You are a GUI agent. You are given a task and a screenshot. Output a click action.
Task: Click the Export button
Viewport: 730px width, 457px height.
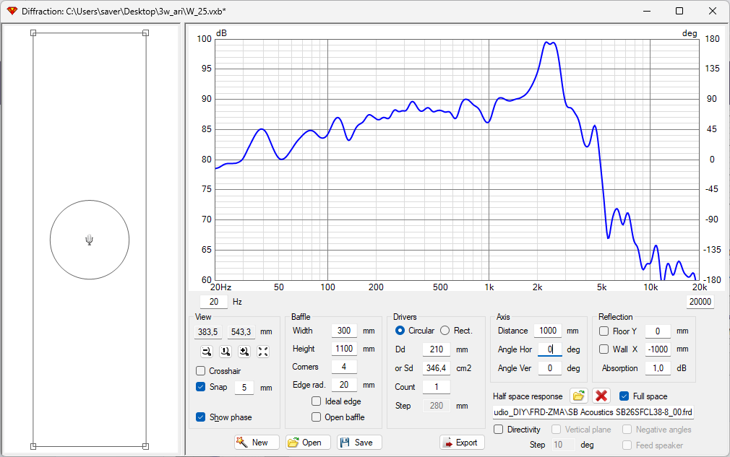pyautogui.click(x=462, y=442)
